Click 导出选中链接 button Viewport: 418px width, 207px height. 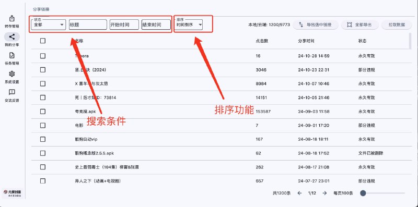[x=316, y=25]
